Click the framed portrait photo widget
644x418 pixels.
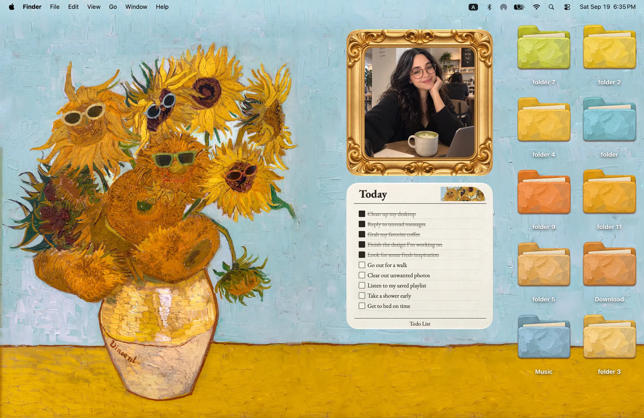pyautogui.click(x=419, y=103)
